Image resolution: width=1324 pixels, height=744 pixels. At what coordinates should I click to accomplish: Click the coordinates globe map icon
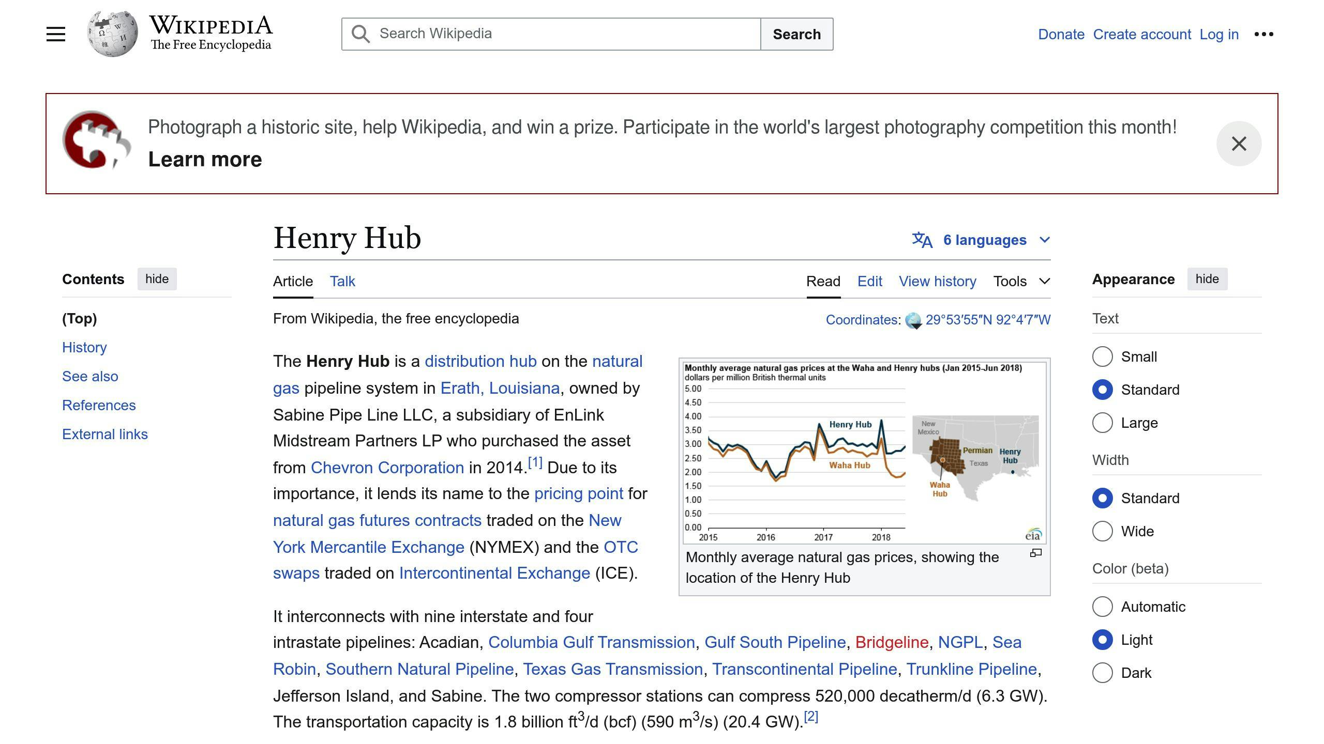(x=913, y=320)
